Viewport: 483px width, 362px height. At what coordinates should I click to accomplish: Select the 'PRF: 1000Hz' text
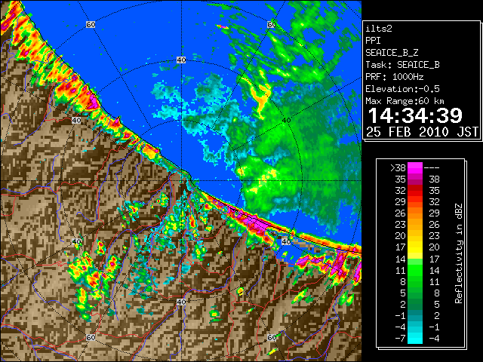point(395,77)
